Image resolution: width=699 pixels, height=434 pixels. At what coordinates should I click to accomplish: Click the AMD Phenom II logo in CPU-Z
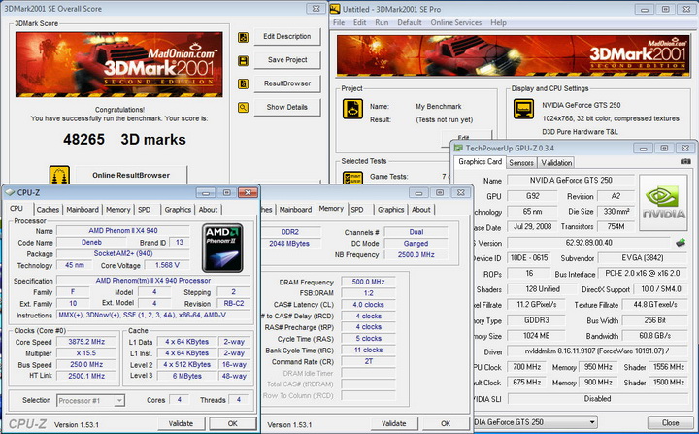[222, 248]
